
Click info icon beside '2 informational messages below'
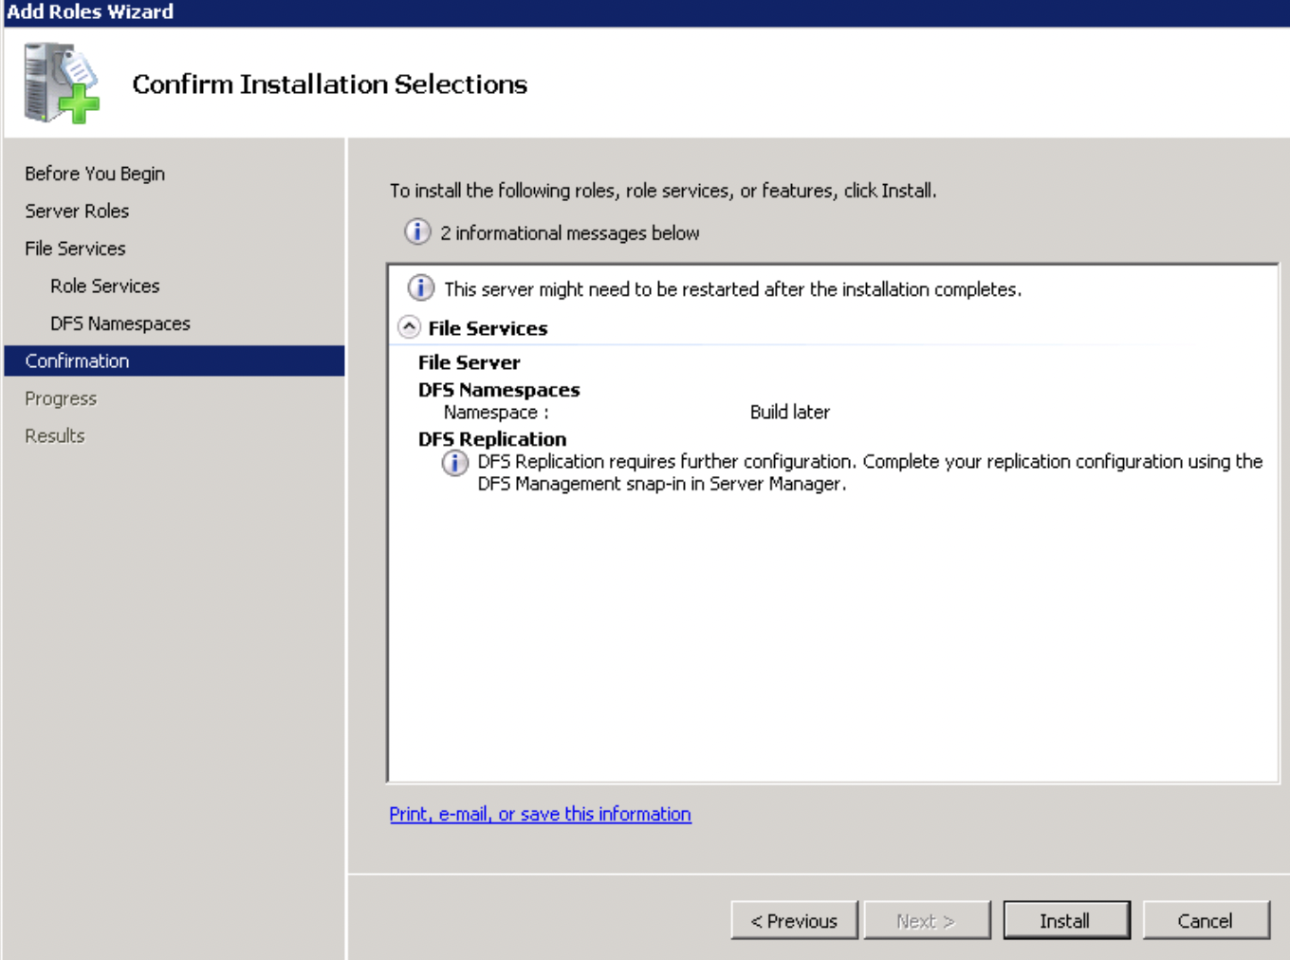pos(417,231)
